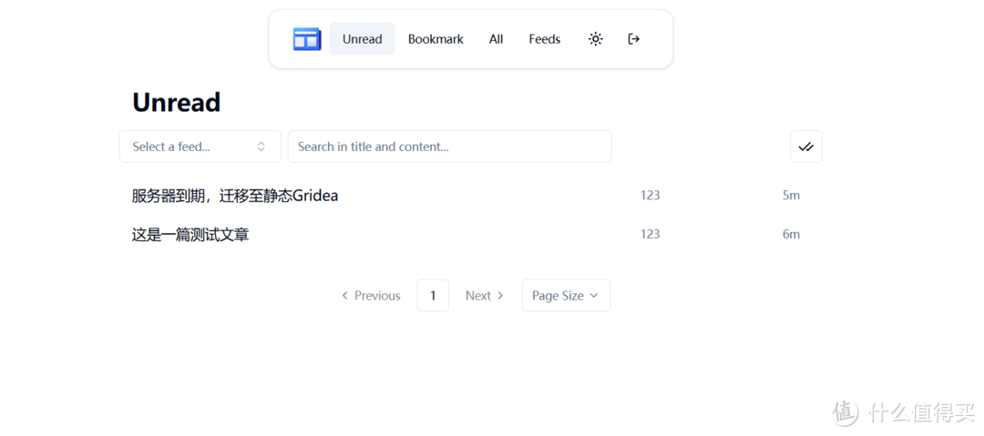Select page number 1
The image size is (984, 436).
click(x=433, y=296)
